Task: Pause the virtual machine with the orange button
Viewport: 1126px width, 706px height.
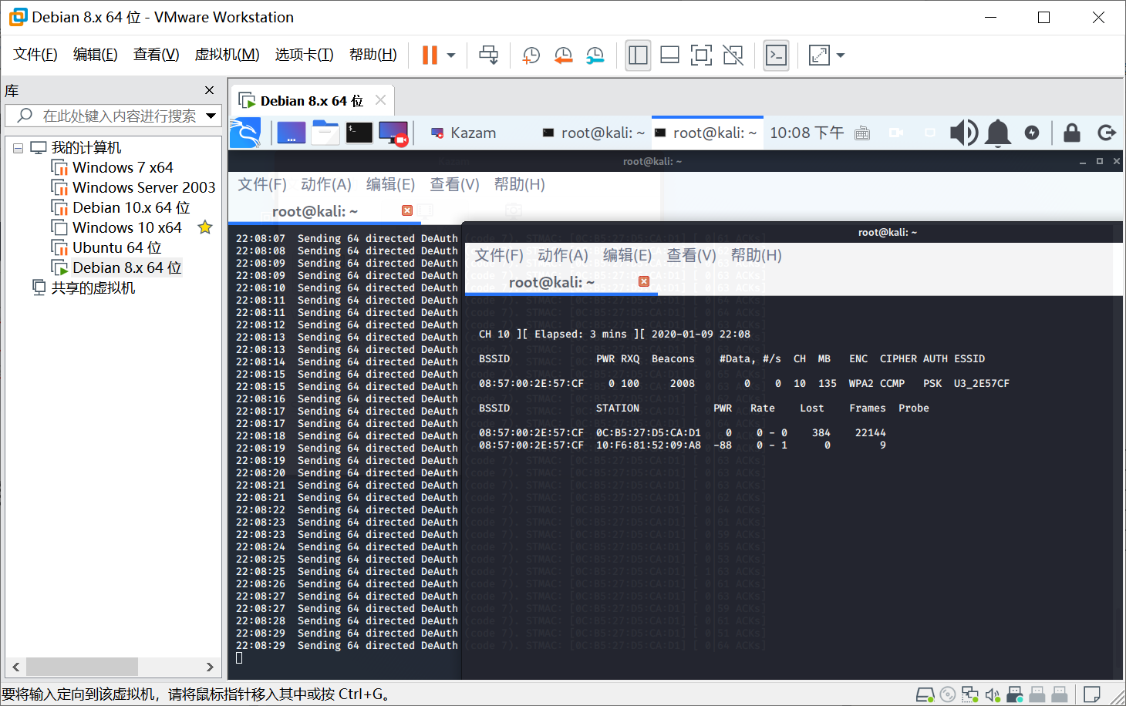Action: (430, 55)
